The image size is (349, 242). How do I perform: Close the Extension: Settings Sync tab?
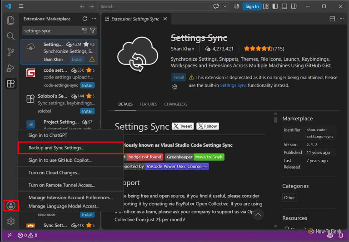(x=165, y=19)
